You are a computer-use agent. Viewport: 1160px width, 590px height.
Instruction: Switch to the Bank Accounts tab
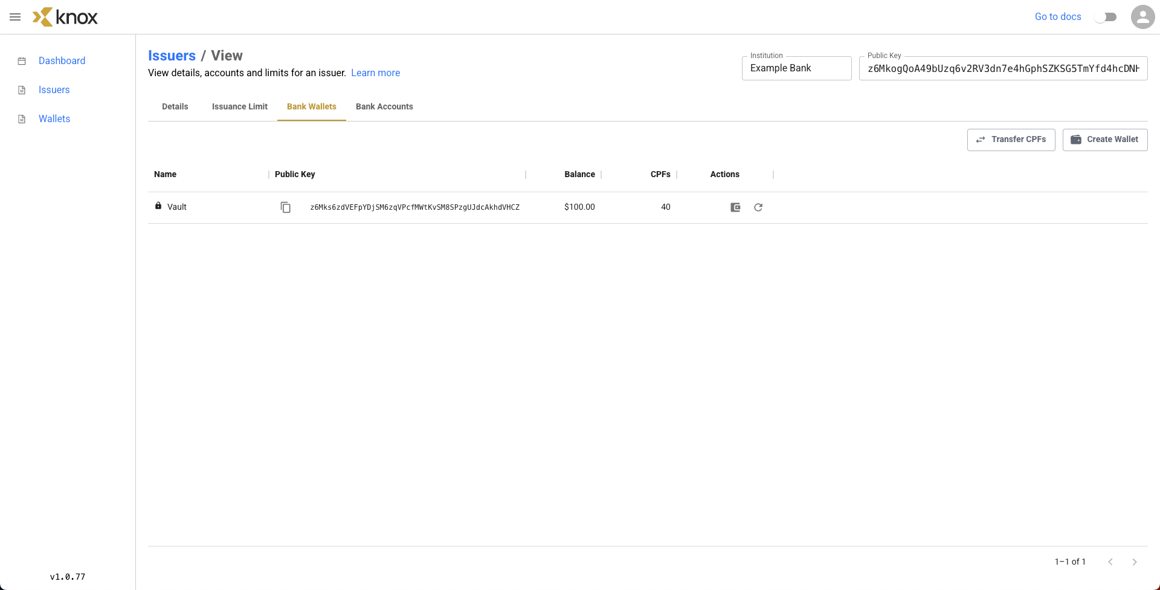(x=384, y=106)
